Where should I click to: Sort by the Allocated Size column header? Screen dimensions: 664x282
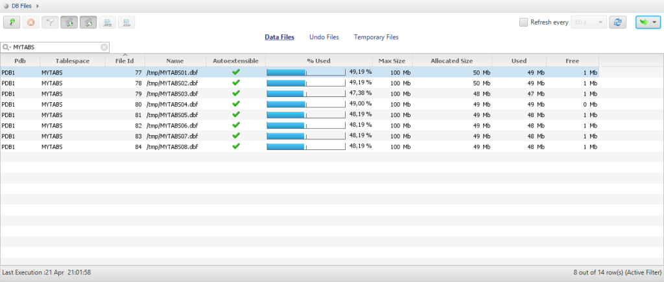(x=451, y=61)
